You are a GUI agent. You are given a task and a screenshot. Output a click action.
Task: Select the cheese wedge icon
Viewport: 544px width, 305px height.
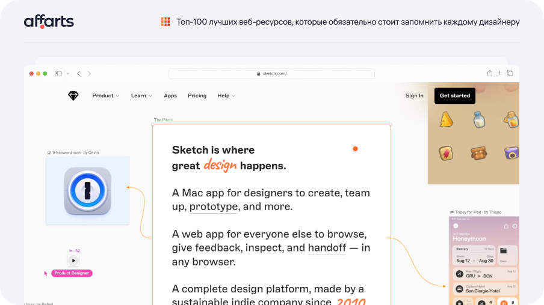(x=446, y=120)
